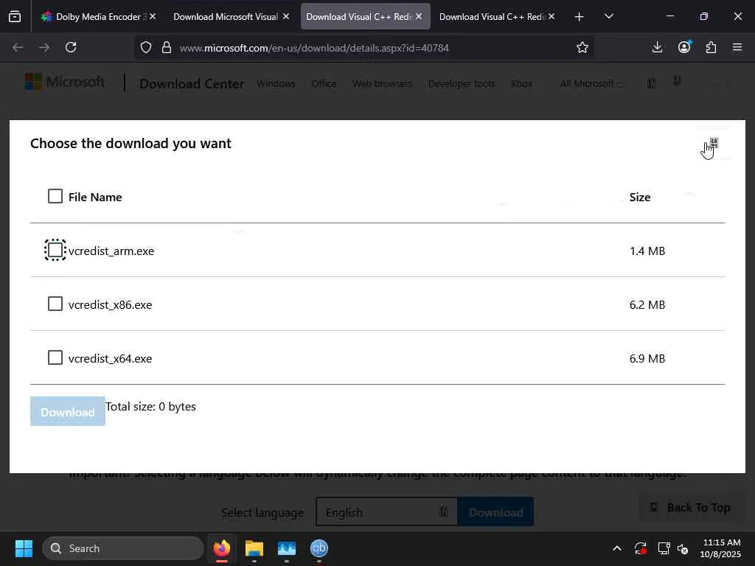
Task: Check the vcredist_x86.exe checkbox
Action: pos(55,304)
